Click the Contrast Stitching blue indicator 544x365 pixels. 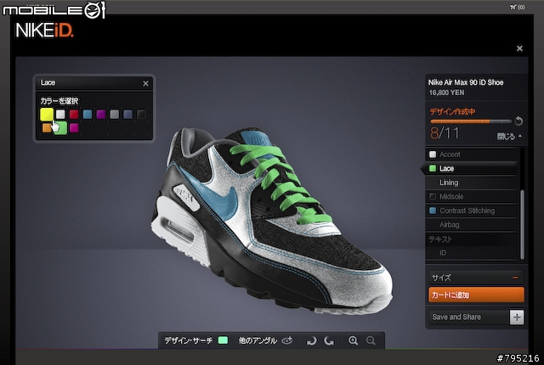tap(433, 211)
